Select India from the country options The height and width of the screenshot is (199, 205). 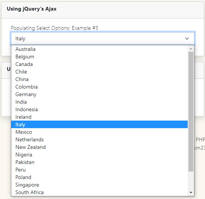100,102
